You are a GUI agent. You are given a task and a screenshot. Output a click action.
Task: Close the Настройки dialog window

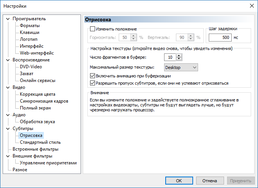(x=252, y=6)
